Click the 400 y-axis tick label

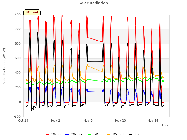18,73
